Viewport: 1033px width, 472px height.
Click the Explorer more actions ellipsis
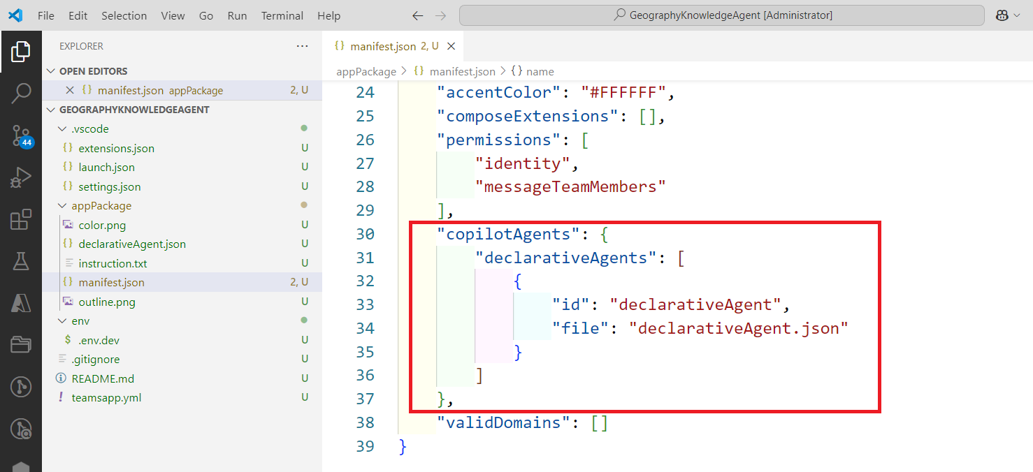pyautogui.click(x=302, y=46)
